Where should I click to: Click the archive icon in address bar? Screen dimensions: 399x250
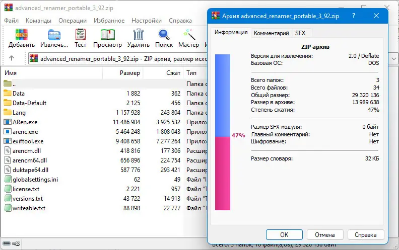tap(34, 58)
